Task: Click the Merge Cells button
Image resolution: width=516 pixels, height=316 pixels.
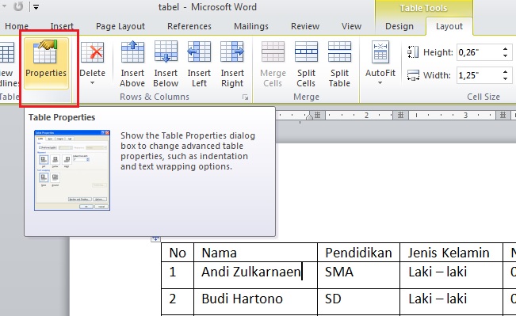Action: coord(273,64)
